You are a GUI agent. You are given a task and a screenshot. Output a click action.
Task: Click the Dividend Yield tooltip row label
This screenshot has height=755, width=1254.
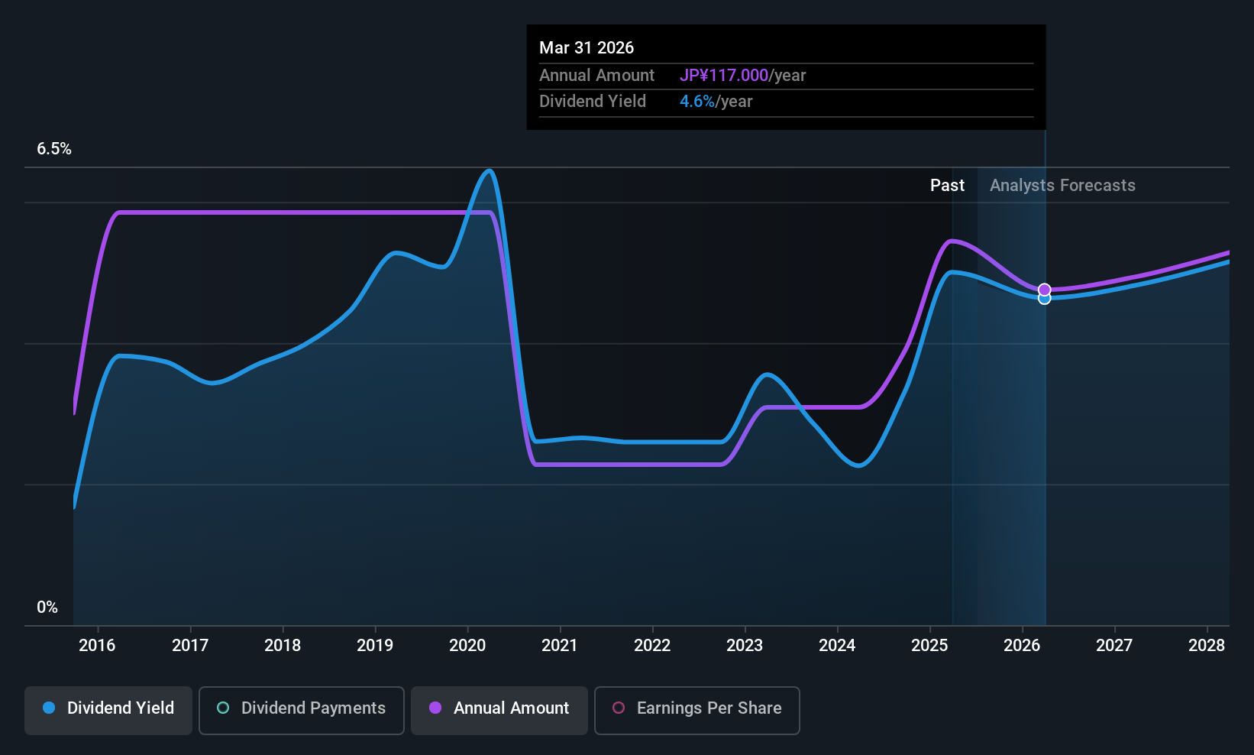tap(593, 102)
